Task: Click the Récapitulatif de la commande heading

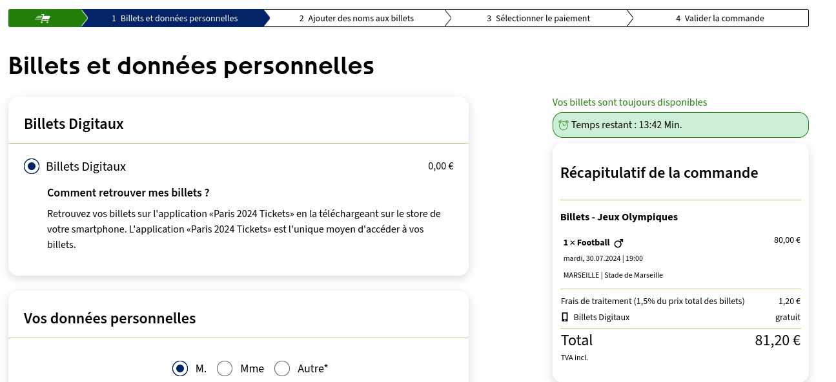Action: pos(659,173)
